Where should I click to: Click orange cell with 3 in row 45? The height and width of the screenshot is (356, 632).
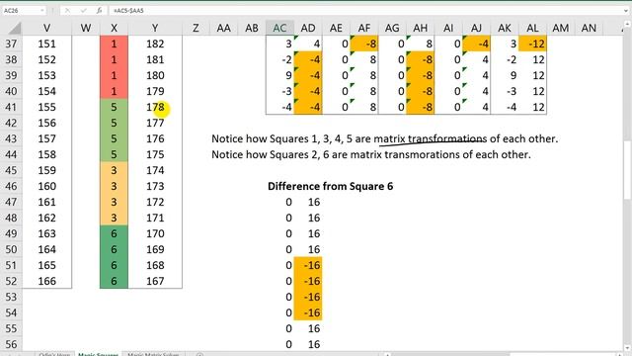pyautogui.click(x=115, y=170)
